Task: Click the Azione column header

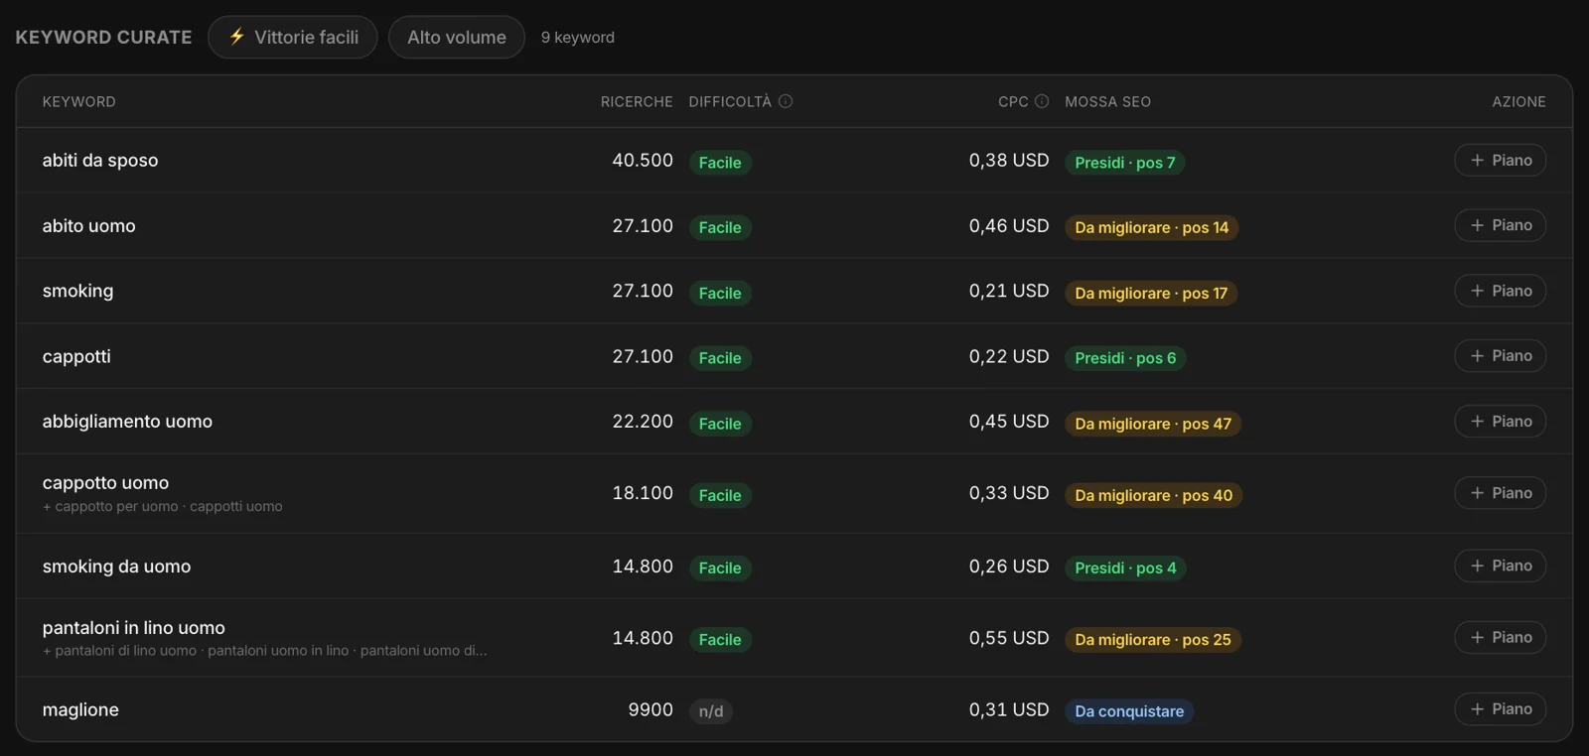Action: pyautogui.click(x=1518, y=101)
